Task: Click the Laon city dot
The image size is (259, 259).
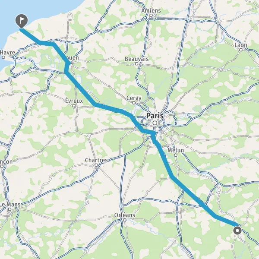Action: 241,50
